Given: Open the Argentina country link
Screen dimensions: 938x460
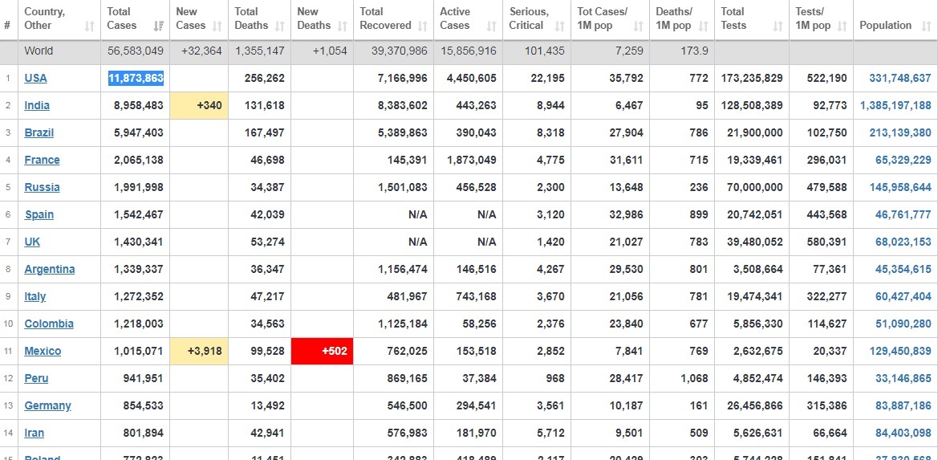Looking at the screenshot, I should coord(50,269).
